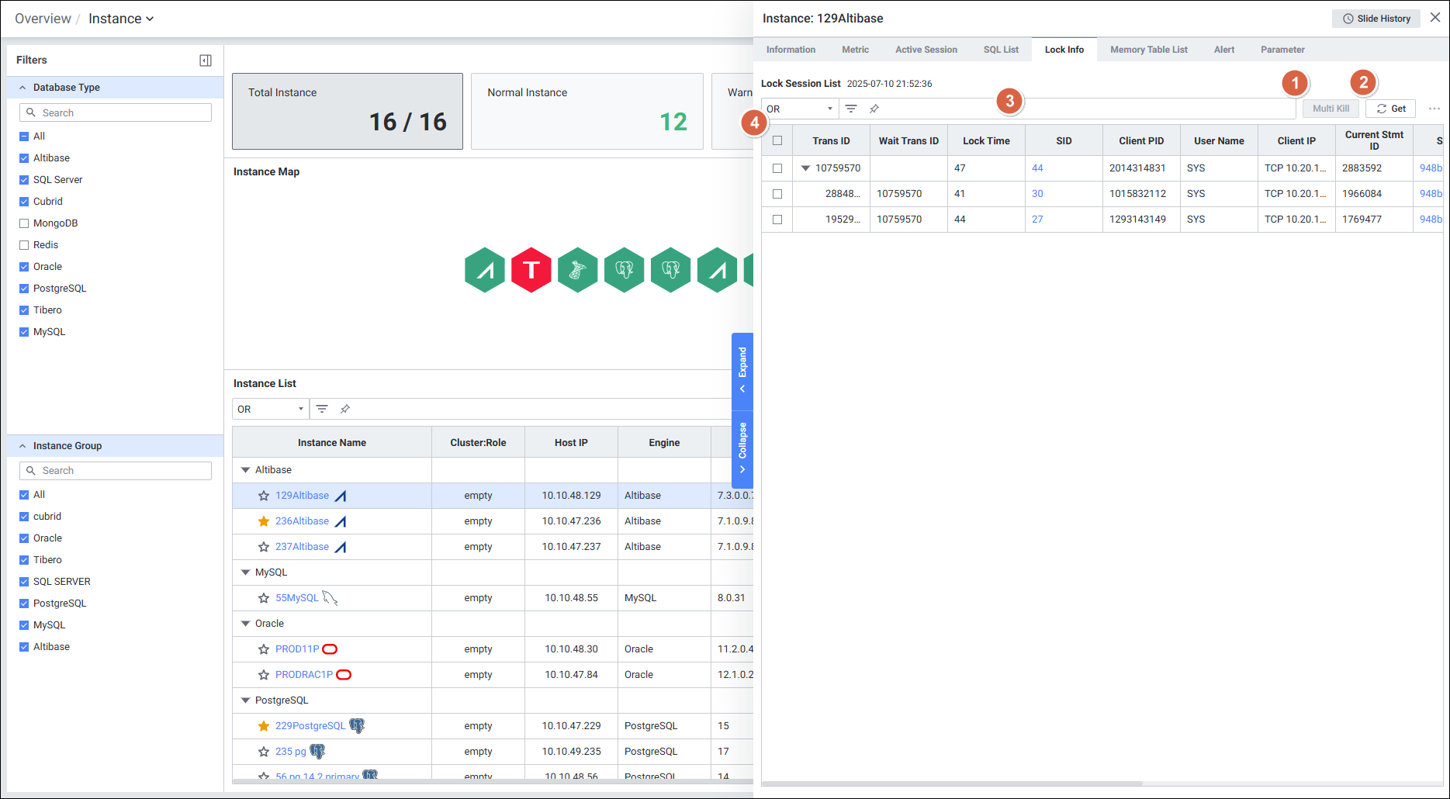Click the filter icon in Instance List toolbar
The width and height of the screenshot is (1450, 799).
322,409
